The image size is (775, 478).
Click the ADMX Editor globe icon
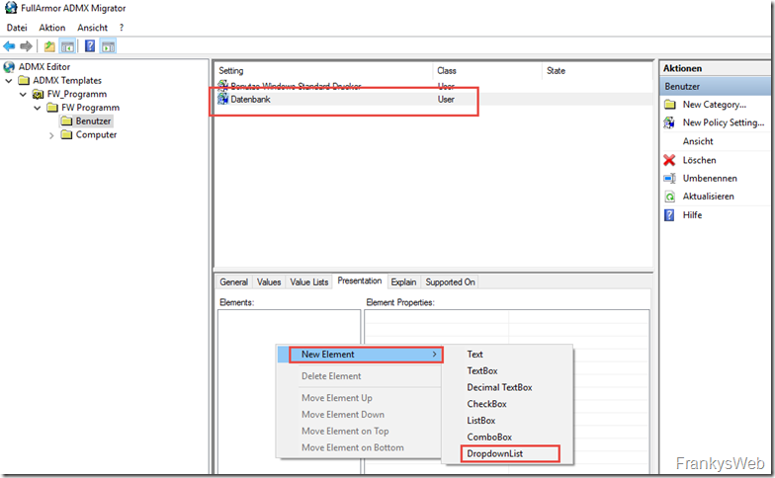tap(9, 67)
